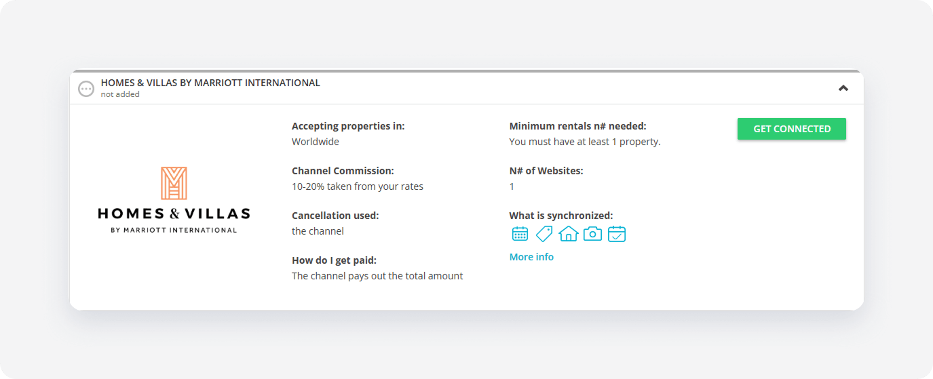Image resolution: width=933 pixels, height=379 pixels.
Task: Click 'You must have at least 1 property.'
Action: 585,142
